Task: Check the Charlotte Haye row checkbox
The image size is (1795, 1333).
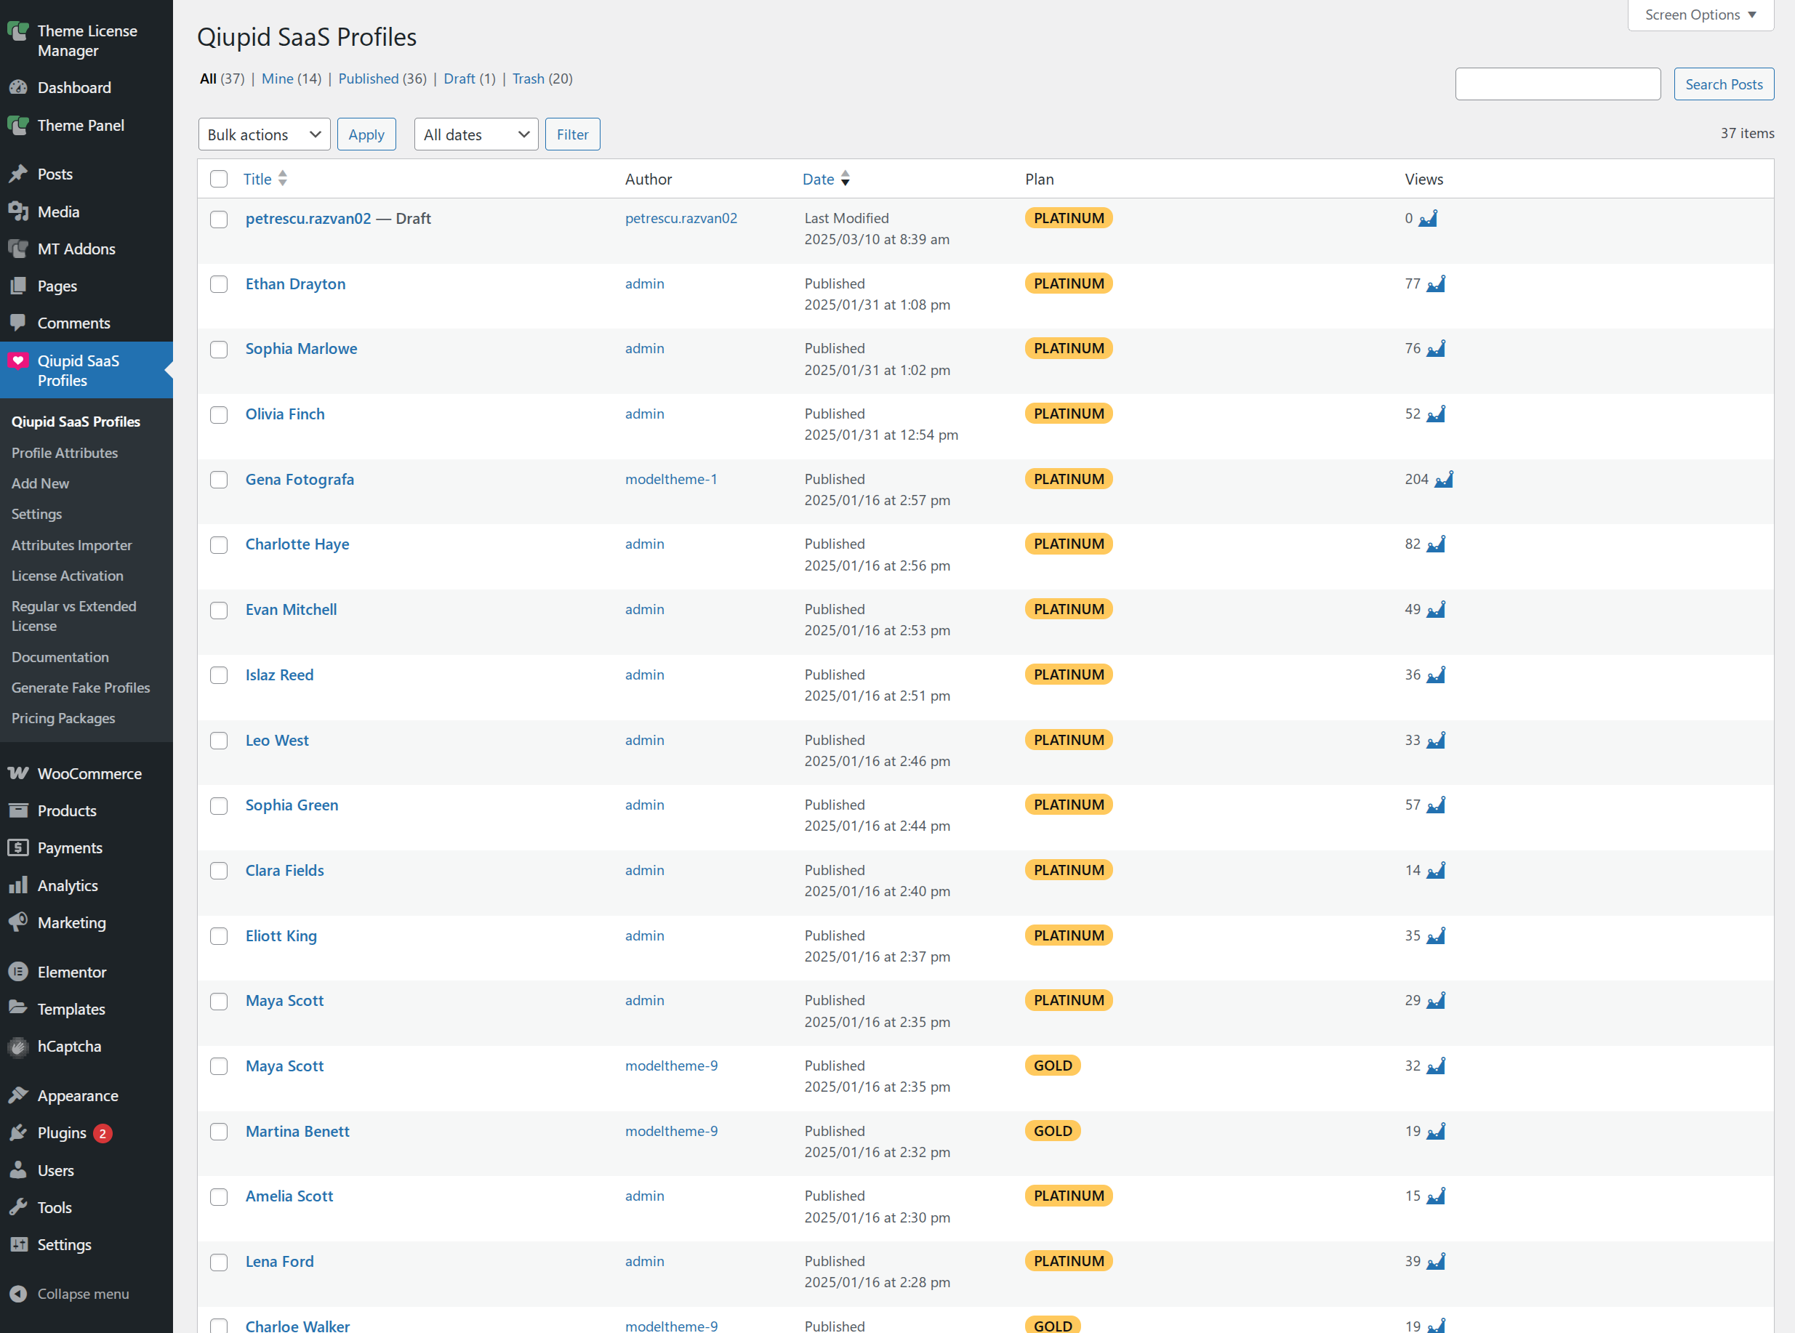Action: pos(219,545)
